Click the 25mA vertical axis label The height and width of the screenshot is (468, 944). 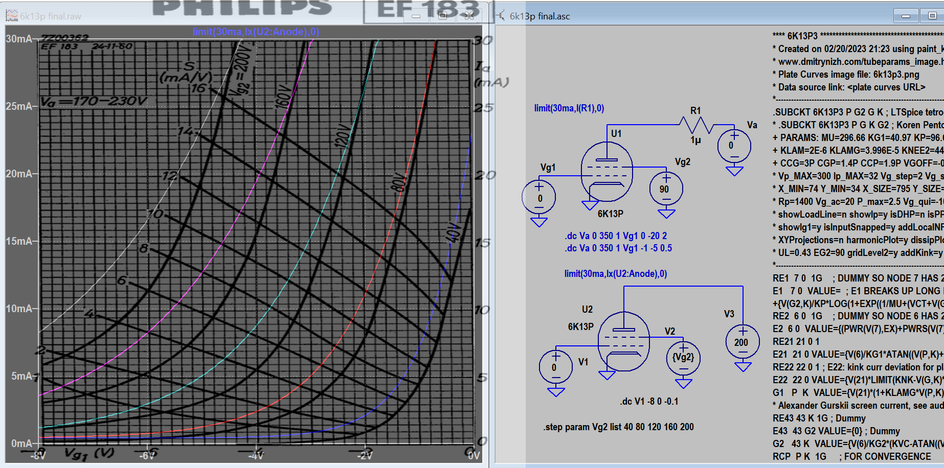point(19,106)
